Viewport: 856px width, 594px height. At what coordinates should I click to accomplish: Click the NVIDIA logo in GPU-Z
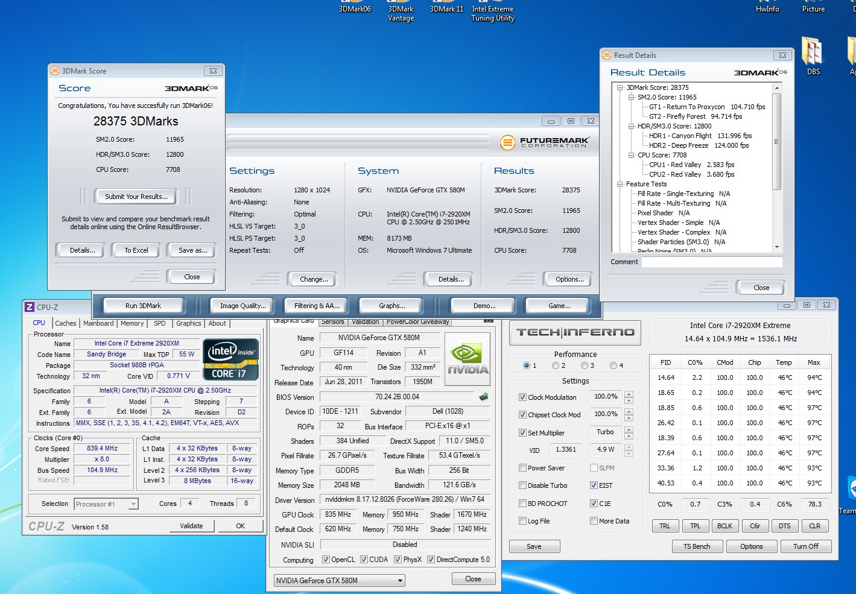tap(468, 358)
